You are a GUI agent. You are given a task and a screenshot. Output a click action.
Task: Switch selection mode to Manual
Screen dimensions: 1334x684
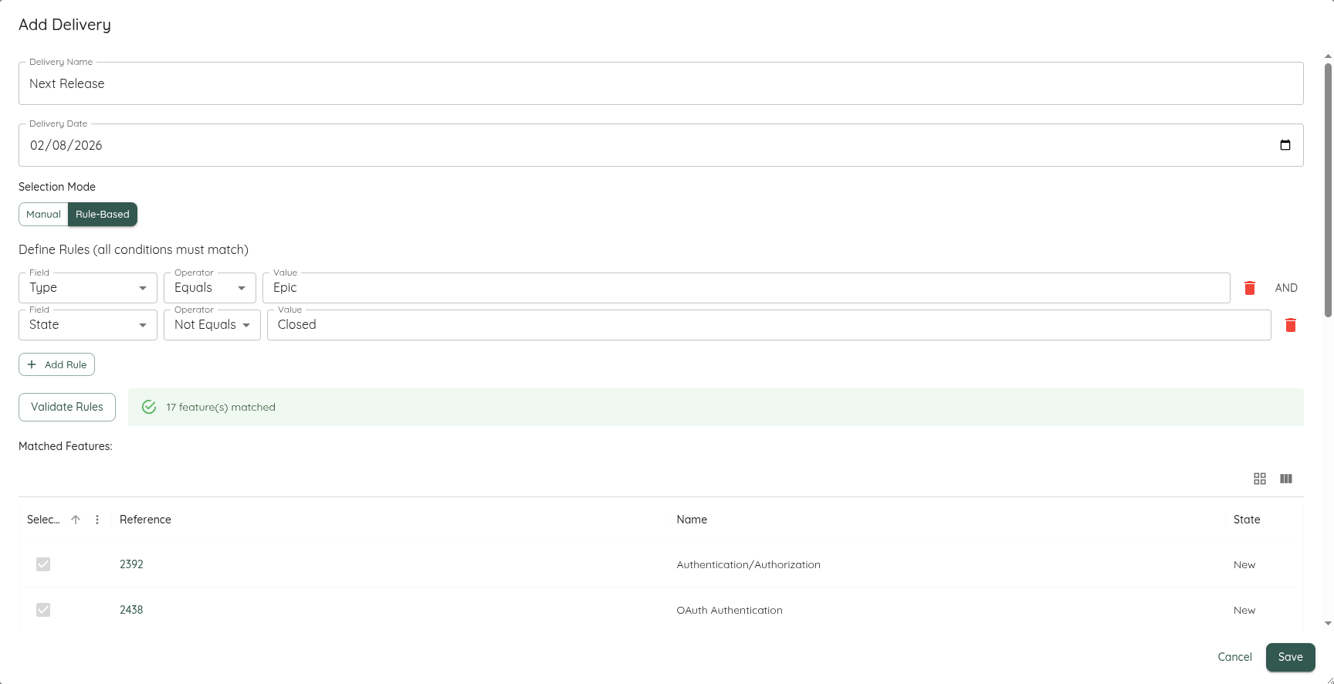43,214
